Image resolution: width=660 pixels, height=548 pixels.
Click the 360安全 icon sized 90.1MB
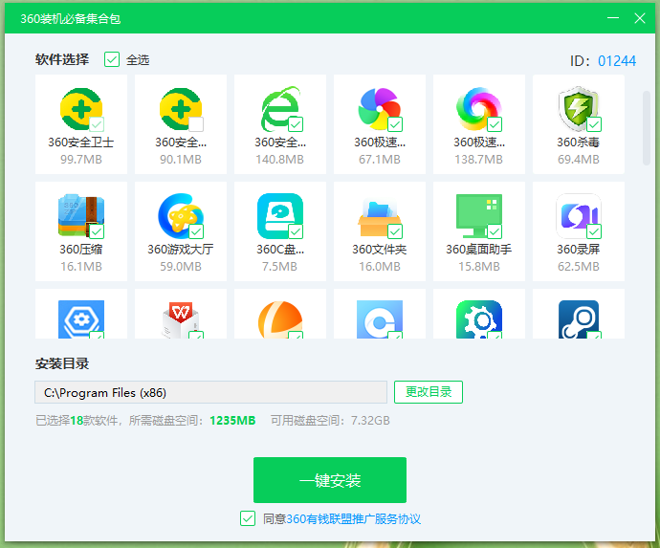pyautogui.click(x=181, y=109)
